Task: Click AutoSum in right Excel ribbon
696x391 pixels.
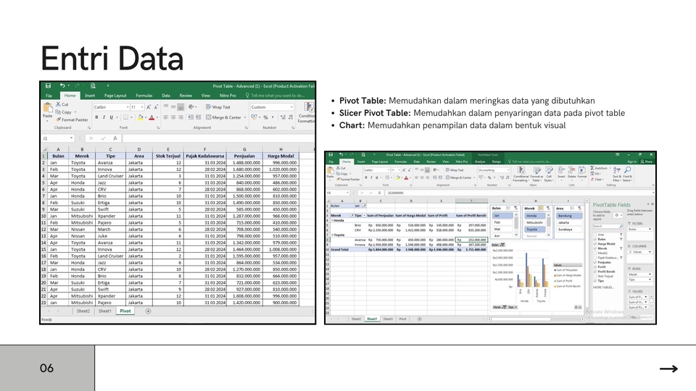Action: (x=600, y=168)
